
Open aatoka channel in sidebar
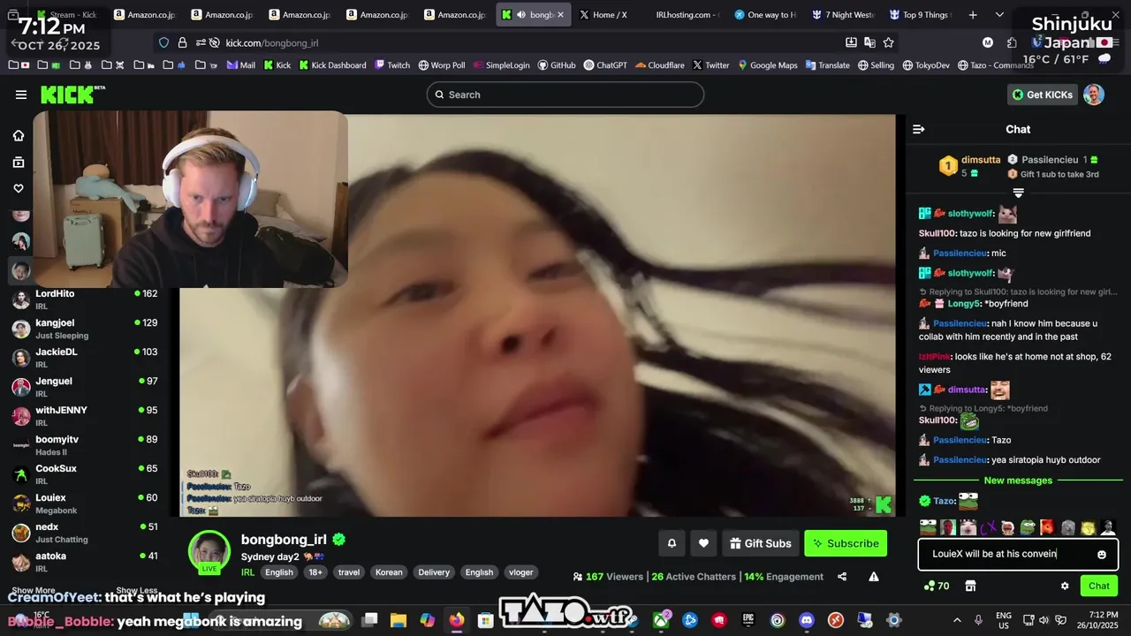point(84,562)
